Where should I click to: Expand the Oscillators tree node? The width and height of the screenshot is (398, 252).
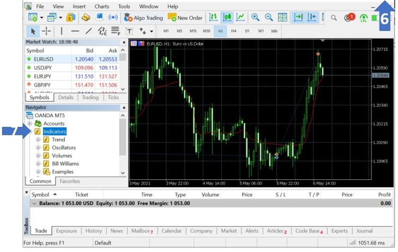[x=38, y=147]
